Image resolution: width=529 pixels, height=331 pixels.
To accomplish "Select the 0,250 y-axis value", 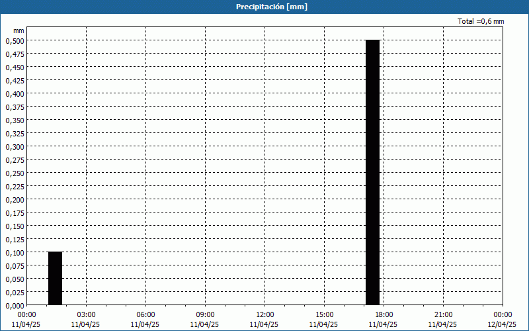I will pyautogui.click(x=15, y=173).
